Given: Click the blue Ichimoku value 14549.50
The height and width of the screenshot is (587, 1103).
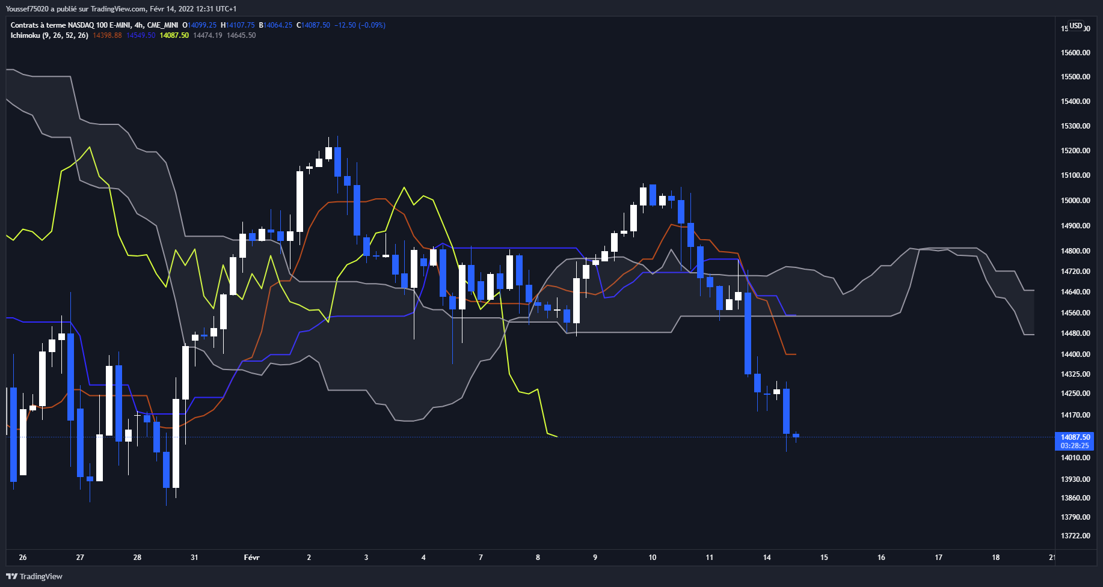Looking at the screenshot, I should 141,35.
